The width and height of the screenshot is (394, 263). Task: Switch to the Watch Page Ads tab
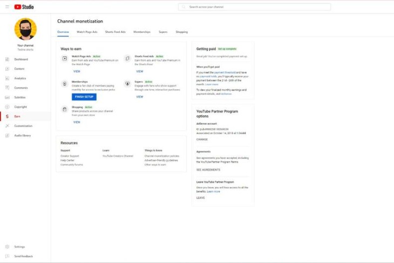point(87,32)
